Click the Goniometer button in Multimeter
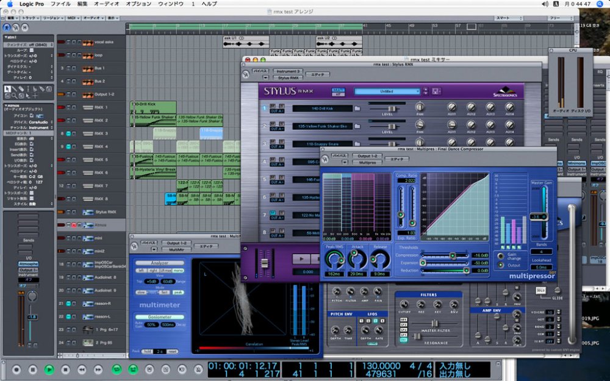This screenshot has width=610, height=381. tap(159, 317)
